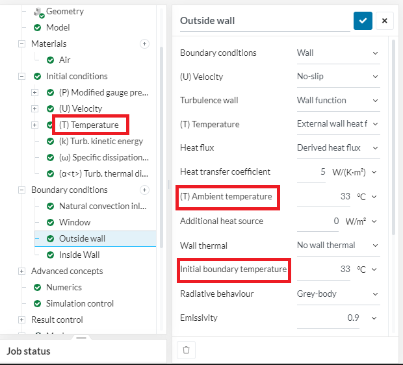Edit the Emissivity value field
The image size is (403, 365).
[x=331, y=318]
